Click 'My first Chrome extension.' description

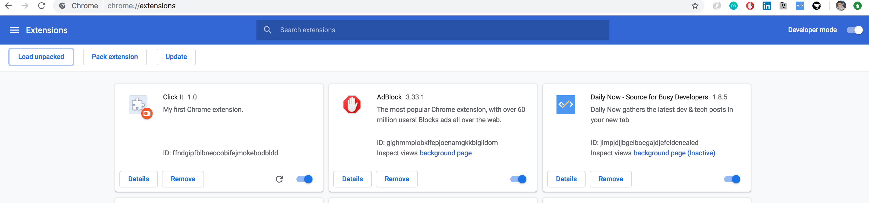coord(203,110)
